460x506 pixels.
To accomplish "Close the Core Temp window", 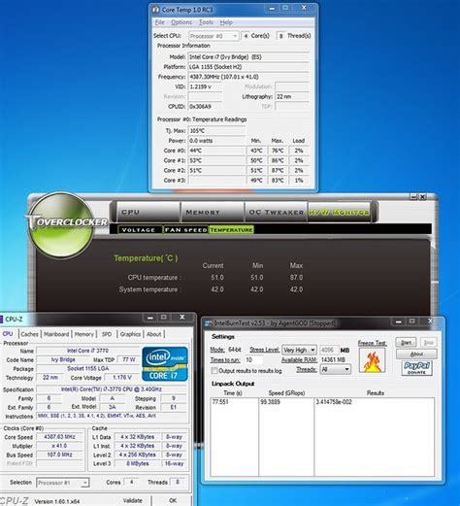I will (x=304, y=8).
